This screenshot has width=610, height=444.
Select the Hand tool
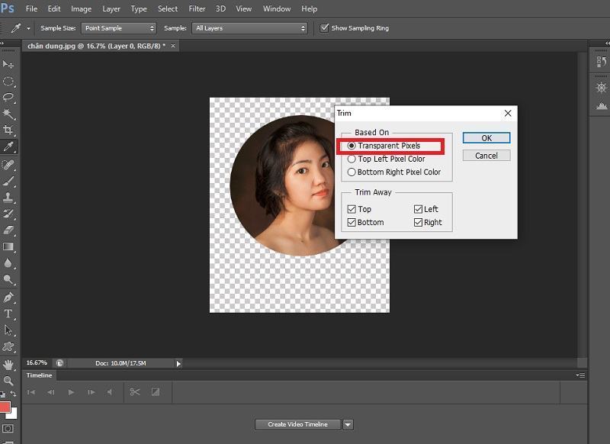coord(9,365)
